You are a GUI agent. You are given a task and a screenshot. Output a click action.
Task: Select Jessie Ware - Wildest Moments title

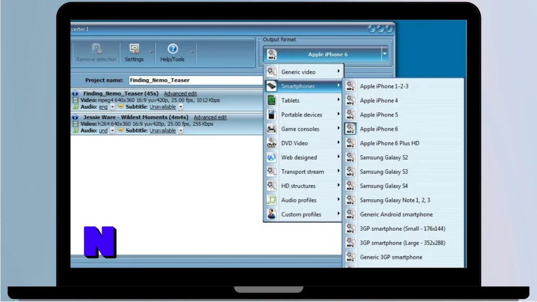coord(136,117)
